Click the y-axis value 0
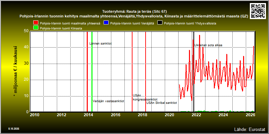The image size is (269, 134). click(x=28, y=112)
